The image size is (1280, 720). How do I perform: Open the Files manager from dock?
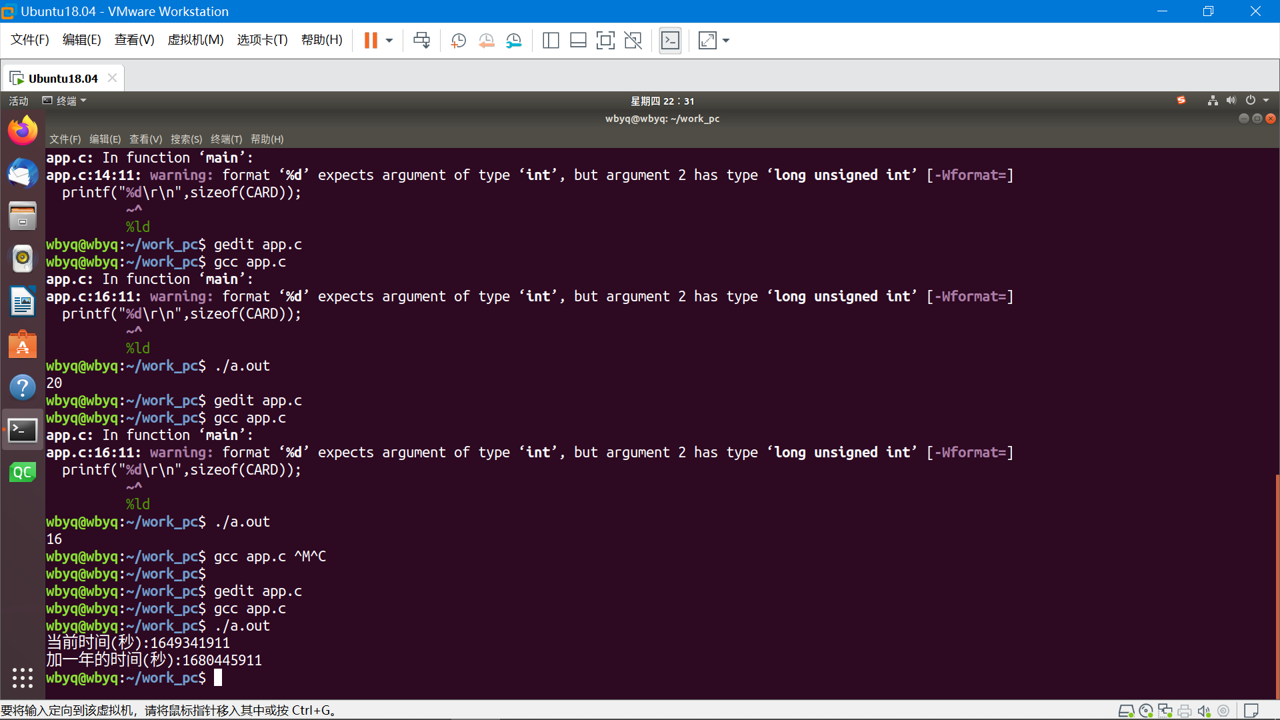pos(23,216)
